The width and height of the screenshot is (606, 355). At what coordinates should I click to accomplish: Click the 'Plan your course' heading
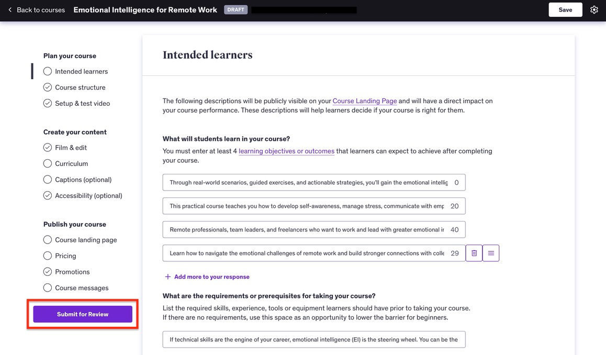coord(70,56)
